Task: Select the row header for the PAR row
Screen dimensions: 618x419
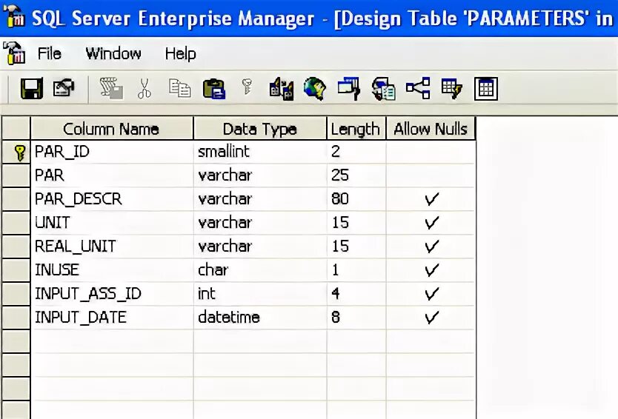Action: coord(16,175)
